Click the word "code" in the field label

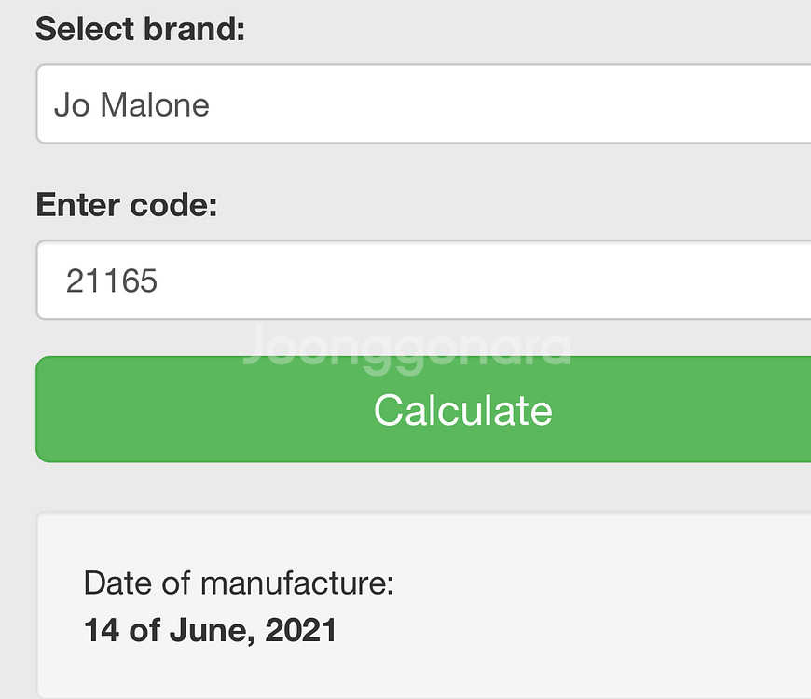168,204
